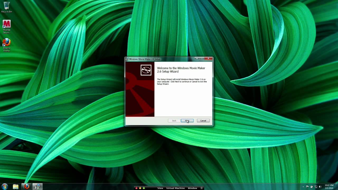Click the yellow minimize dot on VM toolbar

coord(140,188)
